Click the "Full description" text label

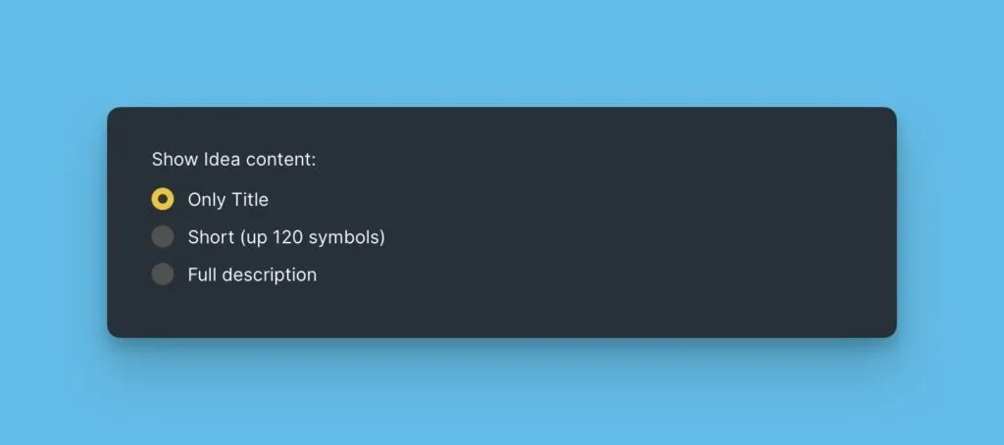[x=252, y=275]
